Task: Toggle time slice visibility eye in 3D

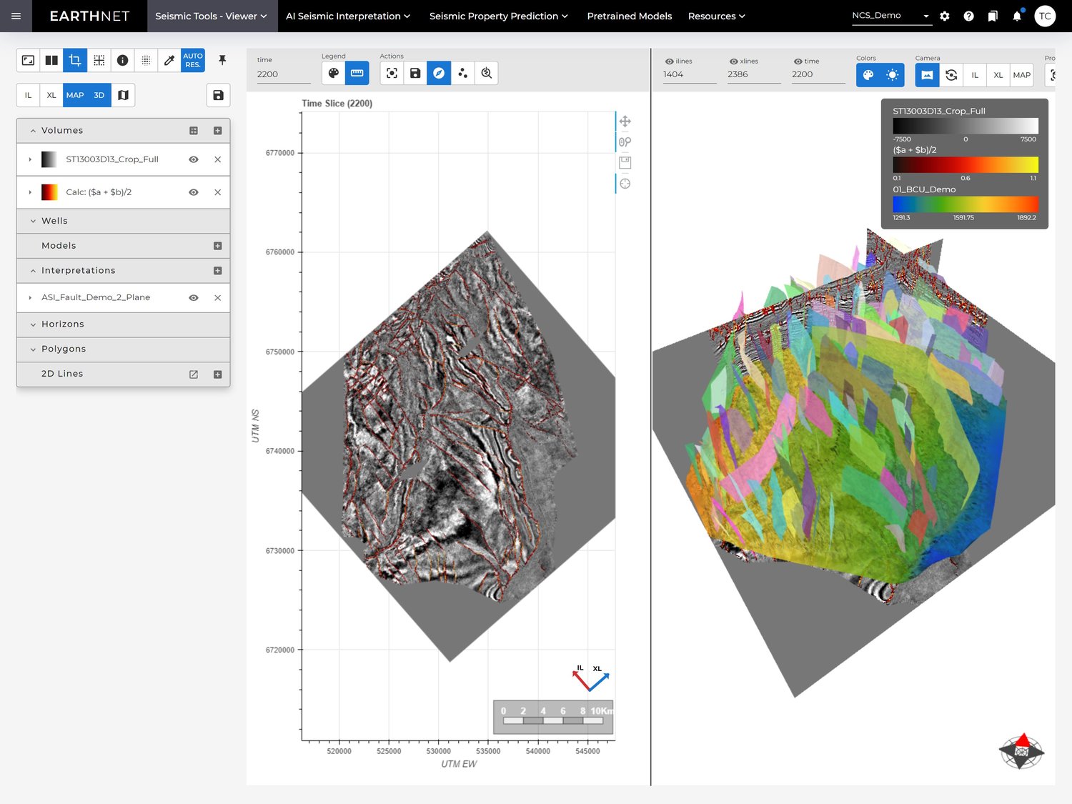Action: (x=798, y=61)
